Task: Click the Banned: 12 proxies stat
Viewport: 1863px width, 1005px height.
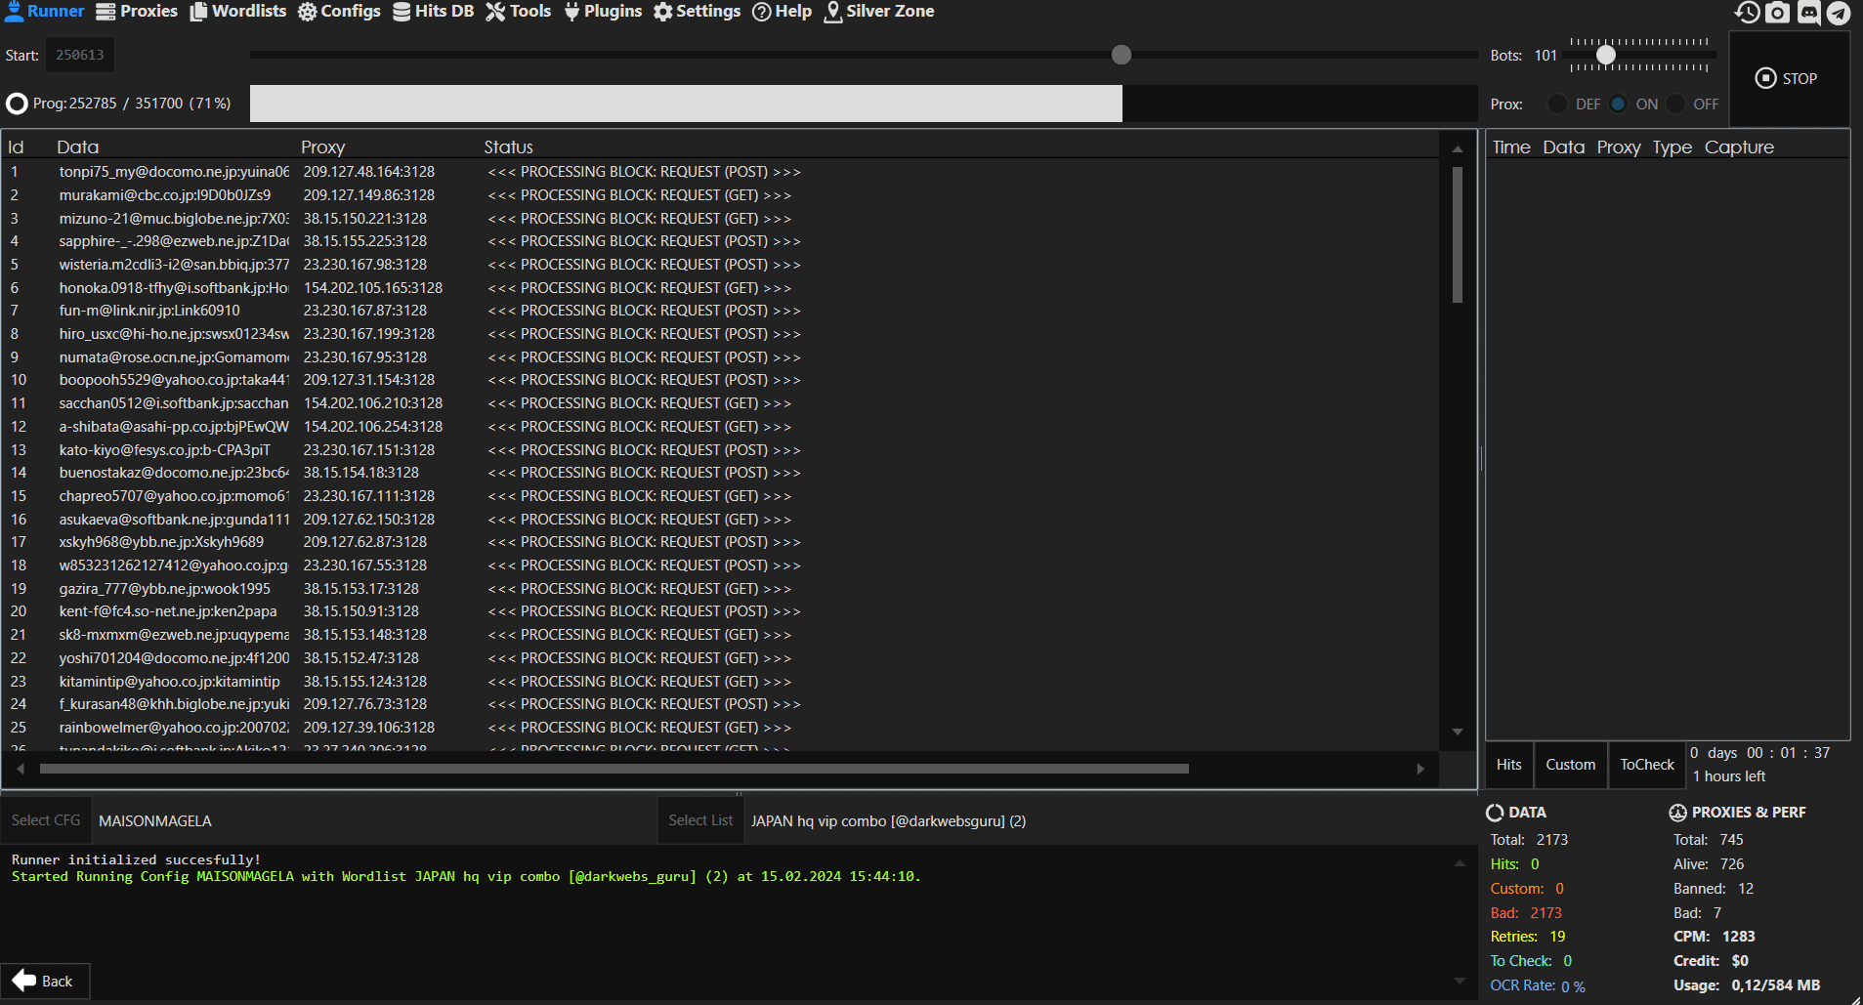Action: coord(1714,889)
